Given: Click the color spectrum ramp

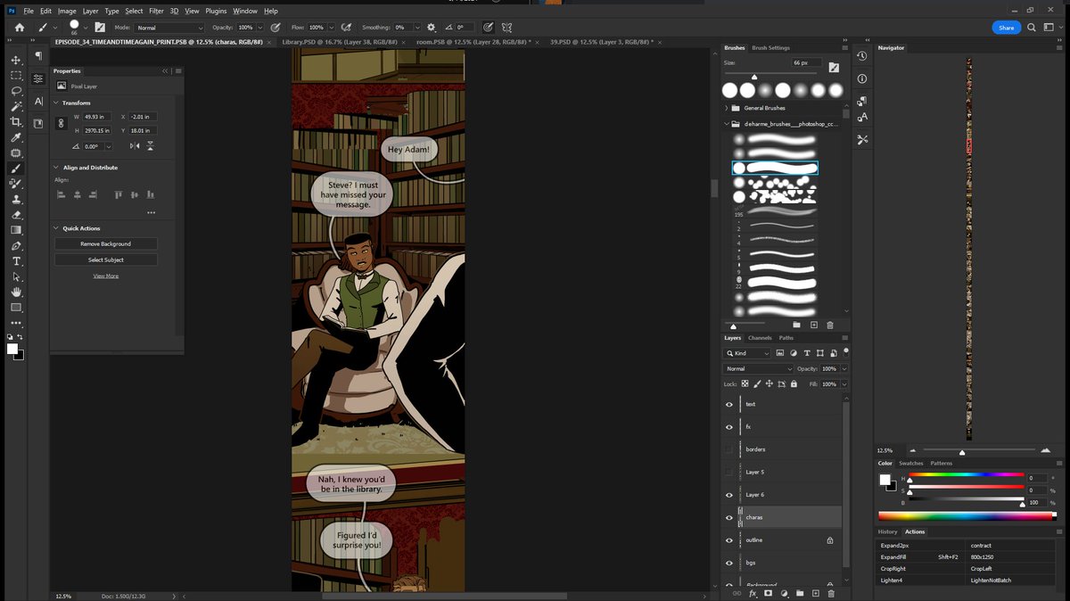Looking at the screenshot, I should point(966,515).
